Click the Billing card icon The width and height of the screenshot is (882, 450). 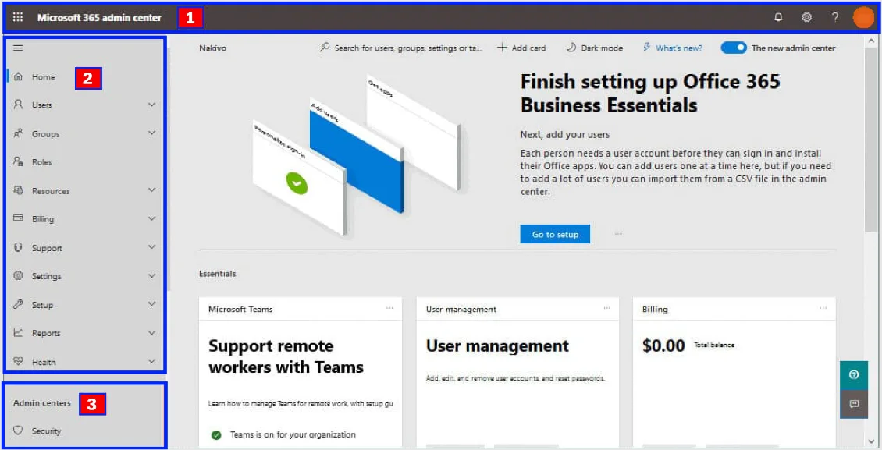19,218
